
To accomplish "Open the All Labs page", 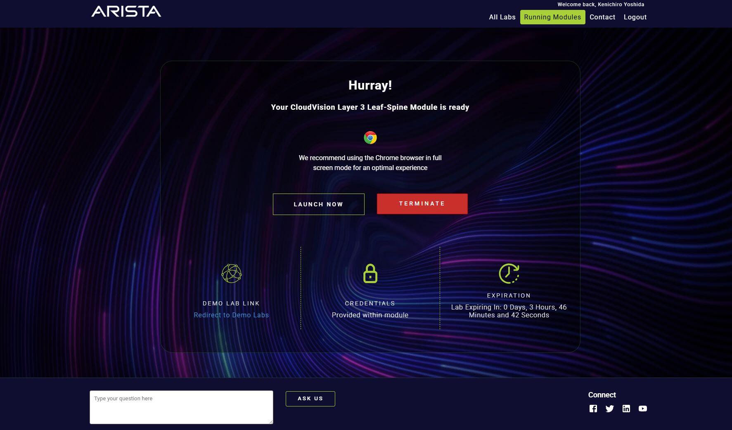I will (x=502, y=17).
